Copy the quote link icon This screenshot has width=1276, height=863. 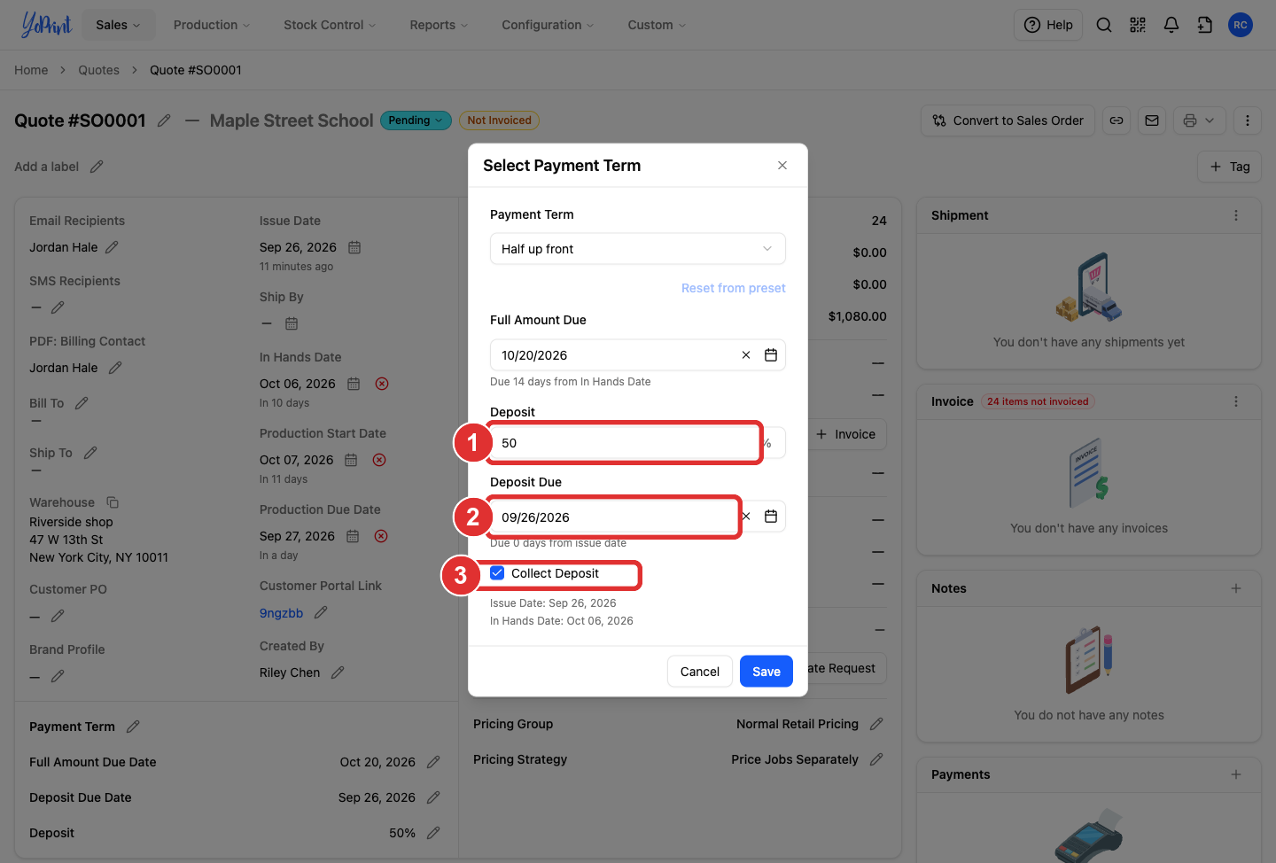(1116, 121)
